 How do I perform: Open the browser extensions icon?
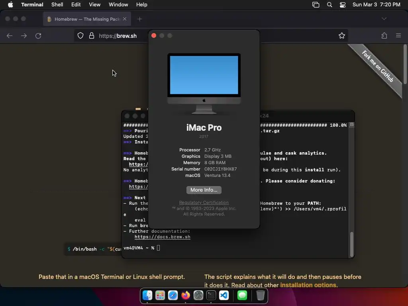384,35
